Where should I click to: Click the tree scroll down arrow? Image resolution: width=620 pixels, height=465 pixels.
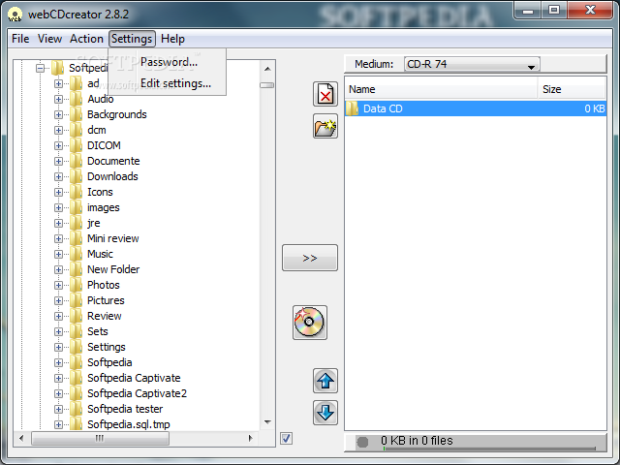pos(267,422)
